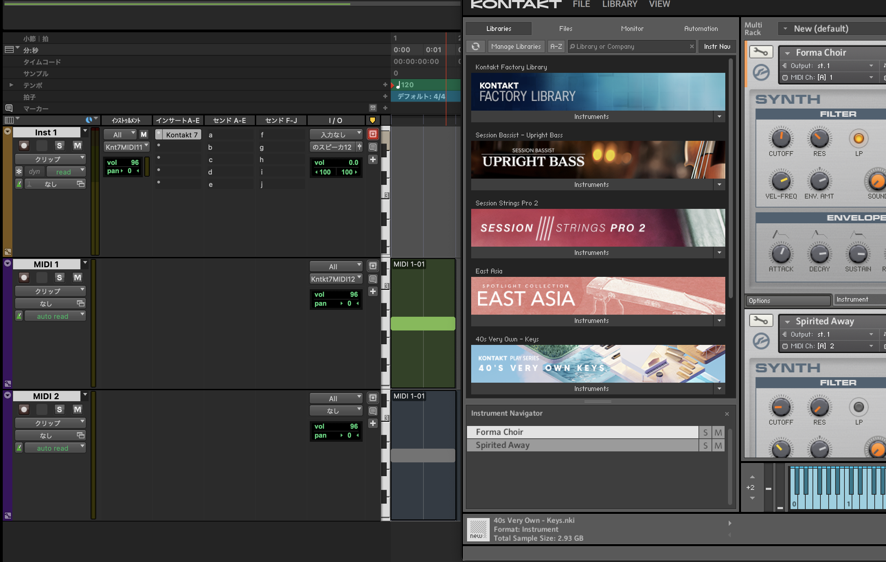Open Inst 1 automation mode read dropdown
This screenshot has height=562, width=886.
(67, 171)
